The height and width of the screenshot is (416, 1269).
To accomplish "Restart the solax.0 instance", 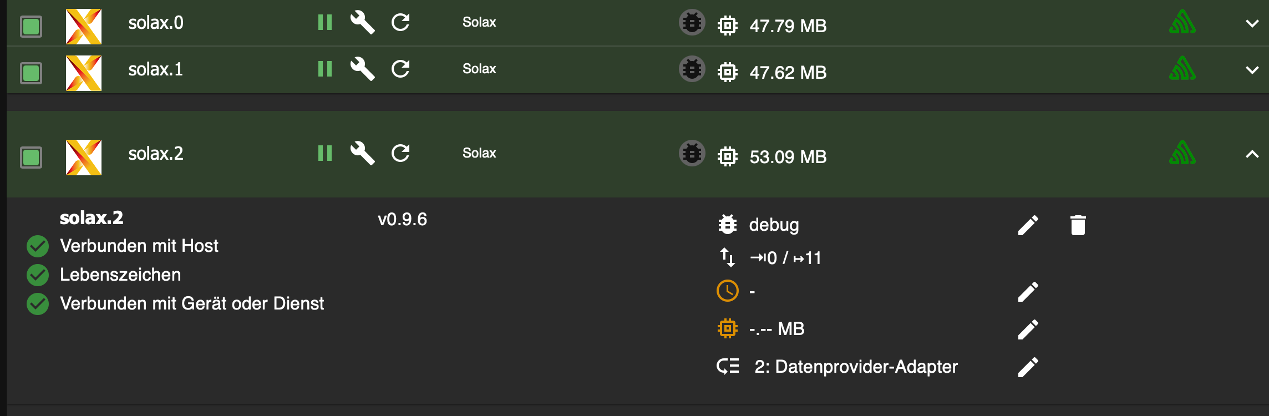I will 400,23.
